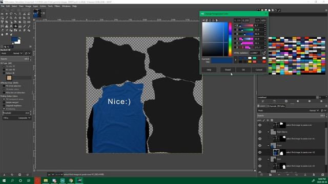
Task: Collapse the Back layer group
Action: coord(268,159)
